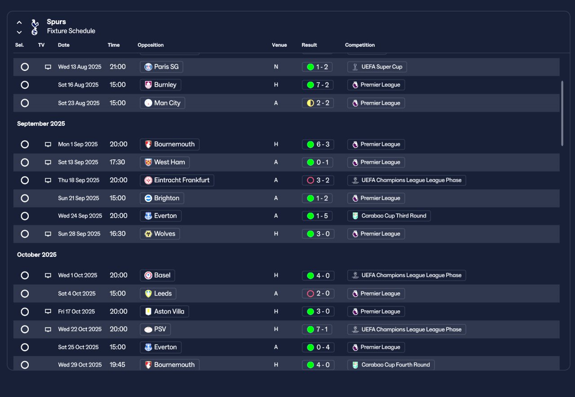Viewport: 575px width, 397px height.
Task: Sort by the Opposition column header
Action: pos(150,45)
